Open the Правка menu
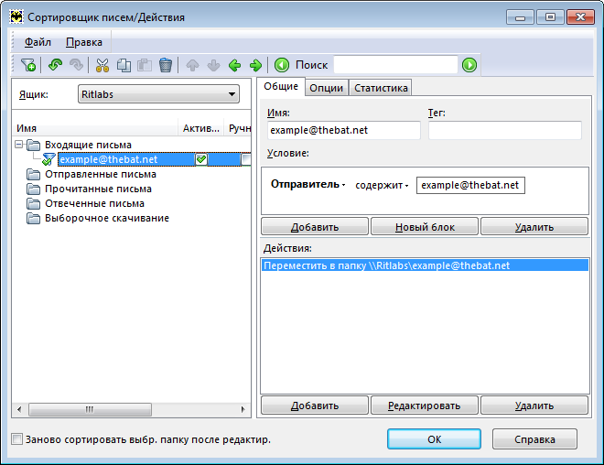The width and height of the screenshot is (604, 465). pos(84,42)
